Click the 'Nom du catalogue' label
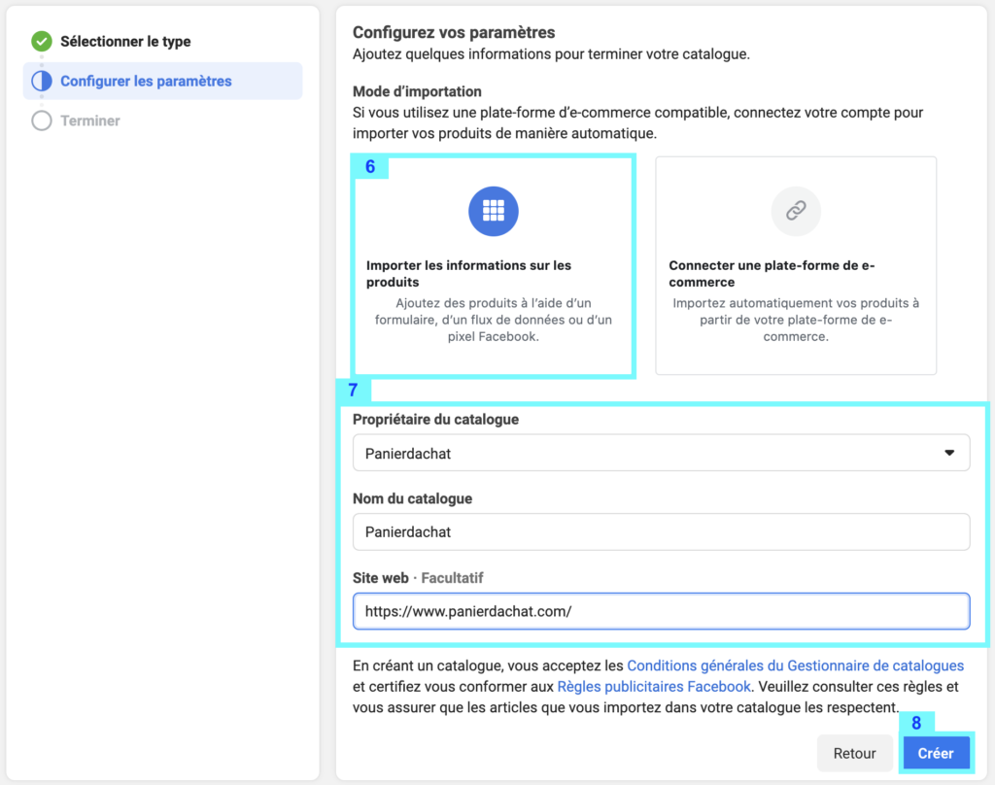The width and height of the screenshot is (995, 785). 412,498
